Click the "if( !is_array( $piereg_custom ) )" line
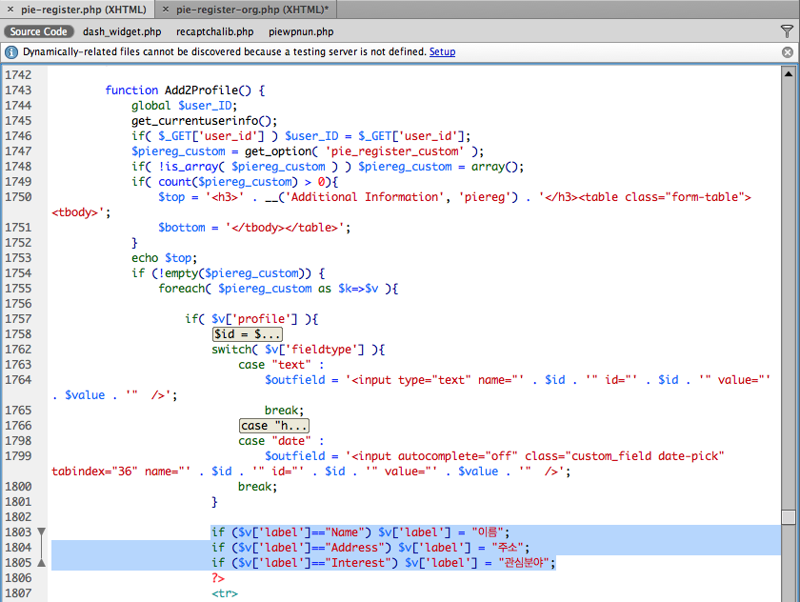The height and width of the screenshot is (602, 800). [328, 167]
